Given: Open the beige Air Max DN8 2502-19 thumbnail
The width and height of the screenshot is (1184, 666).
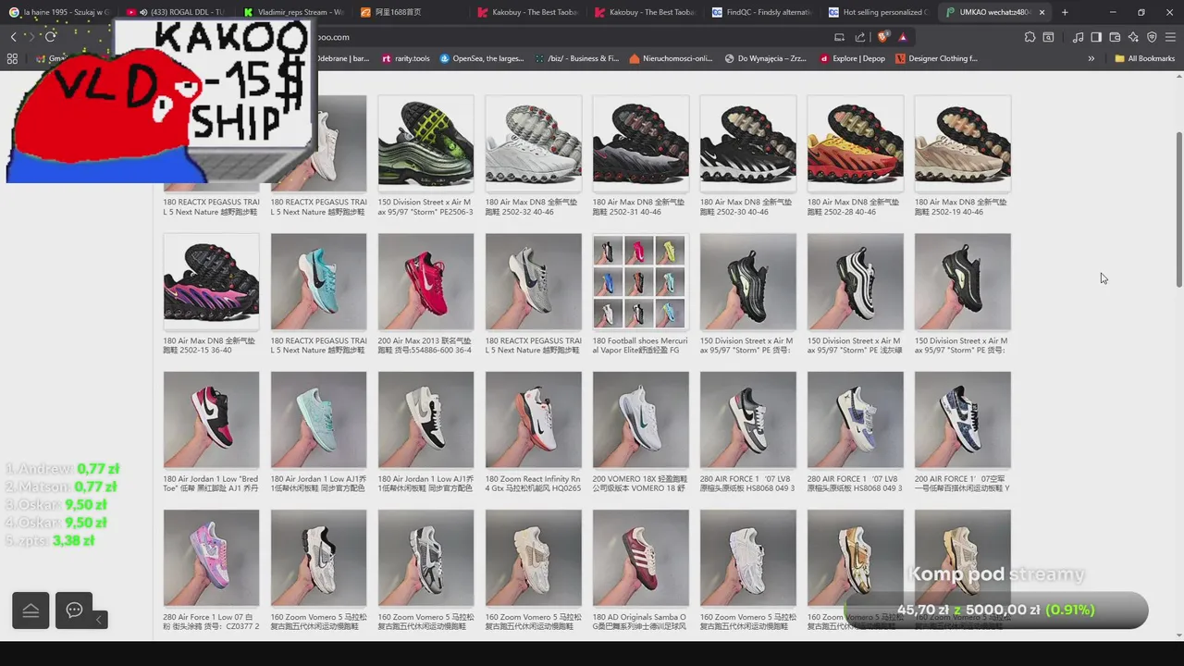Looking at the screenshot, I should pos(962,142).
